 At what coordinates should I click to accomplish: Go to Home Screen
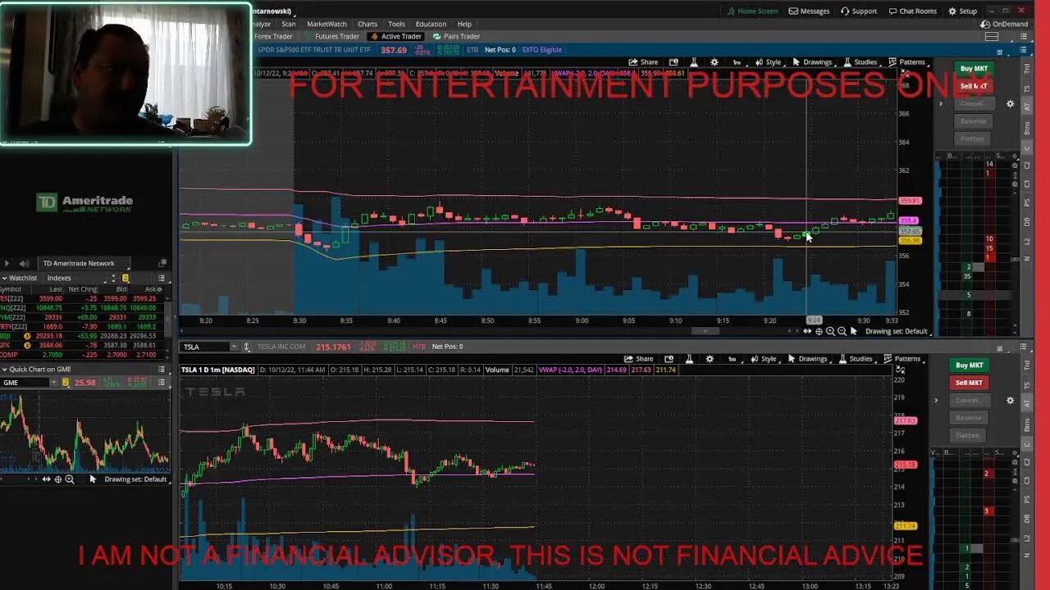click(752, 11)
